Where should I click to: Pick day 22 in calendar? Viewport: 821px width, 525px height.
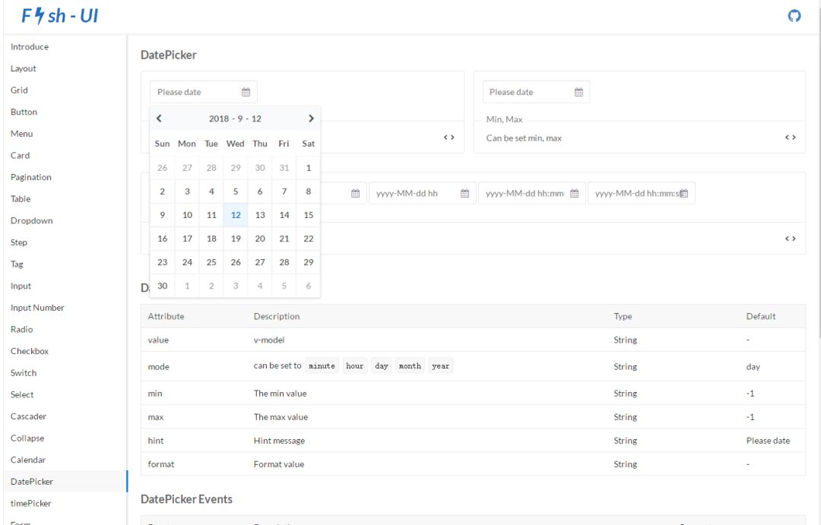click(x=309, y=238)
